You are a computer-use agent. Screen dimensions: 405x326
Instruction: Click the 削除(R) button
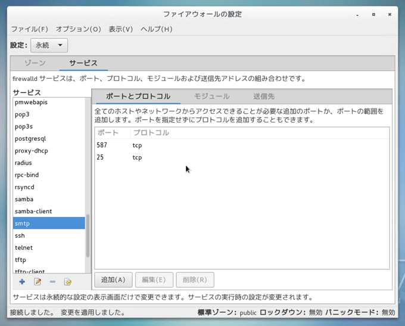pyautogui.click(x=195, y=280)
